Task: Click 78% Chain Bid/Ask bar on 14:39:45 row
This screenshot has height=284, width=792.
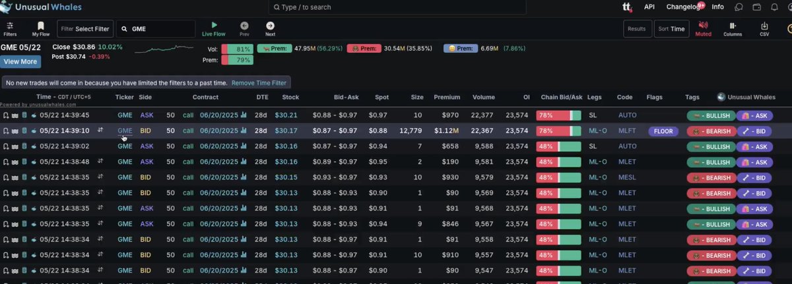Action: tap(558, 115)
